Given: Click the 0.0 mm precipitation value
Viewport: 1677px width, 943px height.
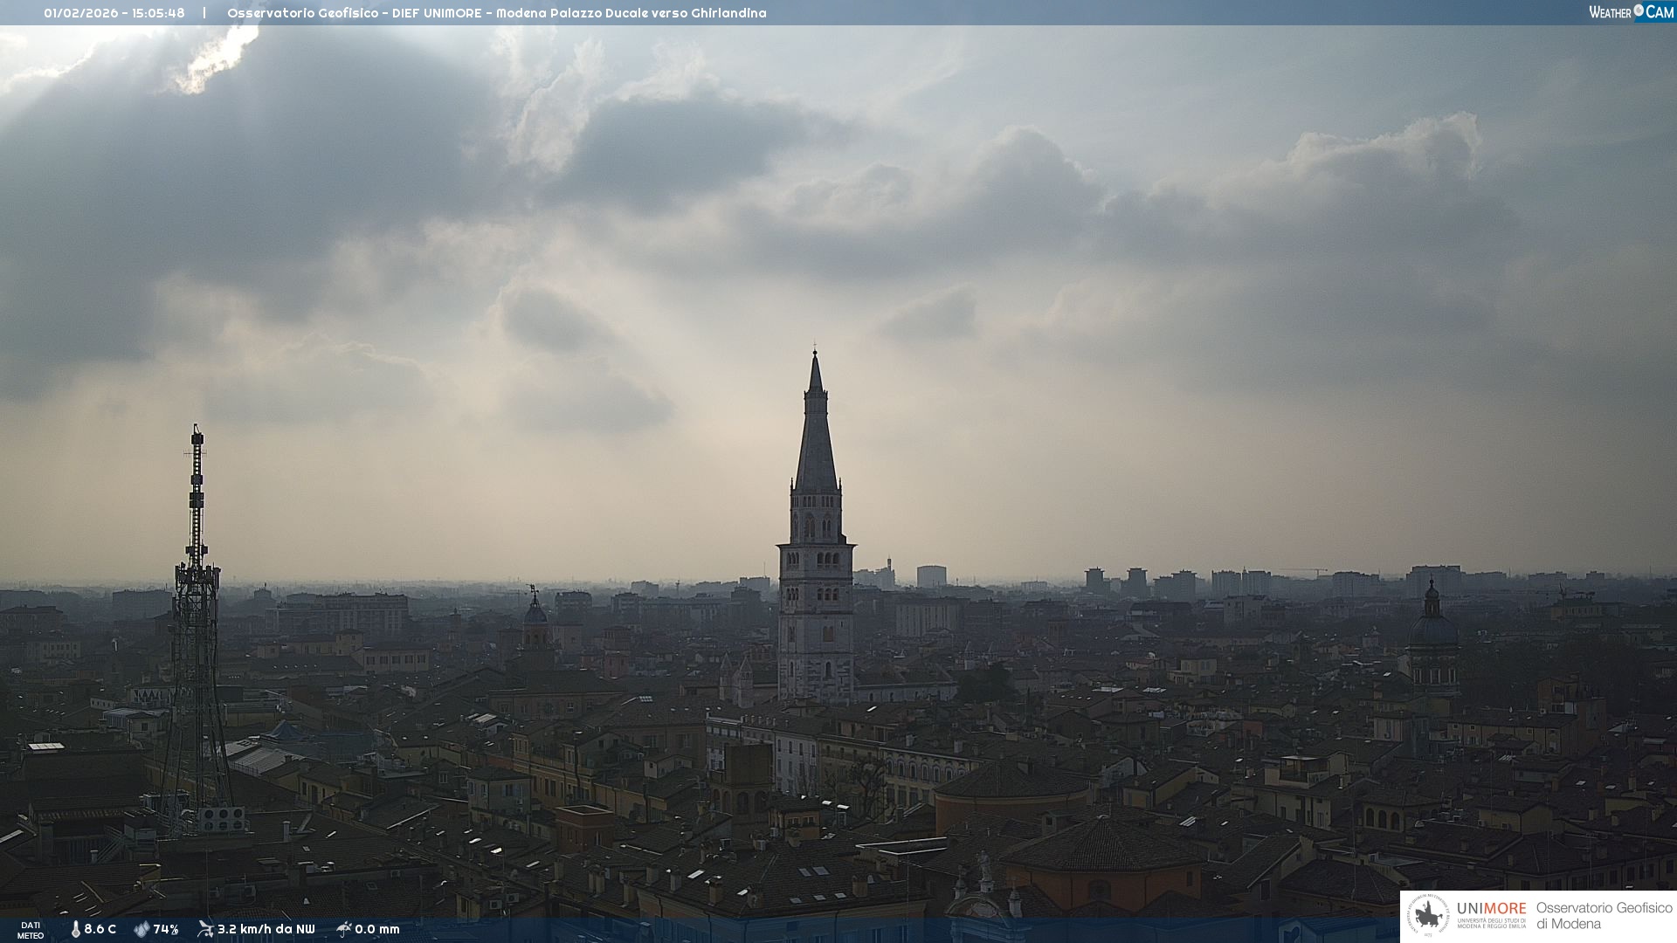Looking at the screenshot, I should tap(377, 929).
